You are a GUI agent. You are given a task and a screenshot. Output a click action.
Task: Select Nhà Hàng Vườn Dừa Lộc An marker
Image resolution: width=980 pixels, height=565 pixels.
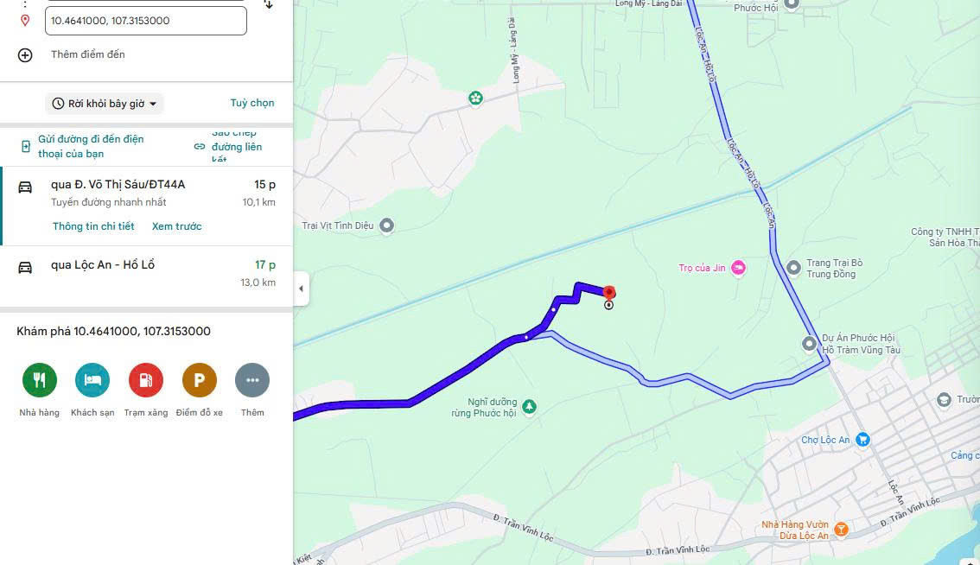coord(841,530)
